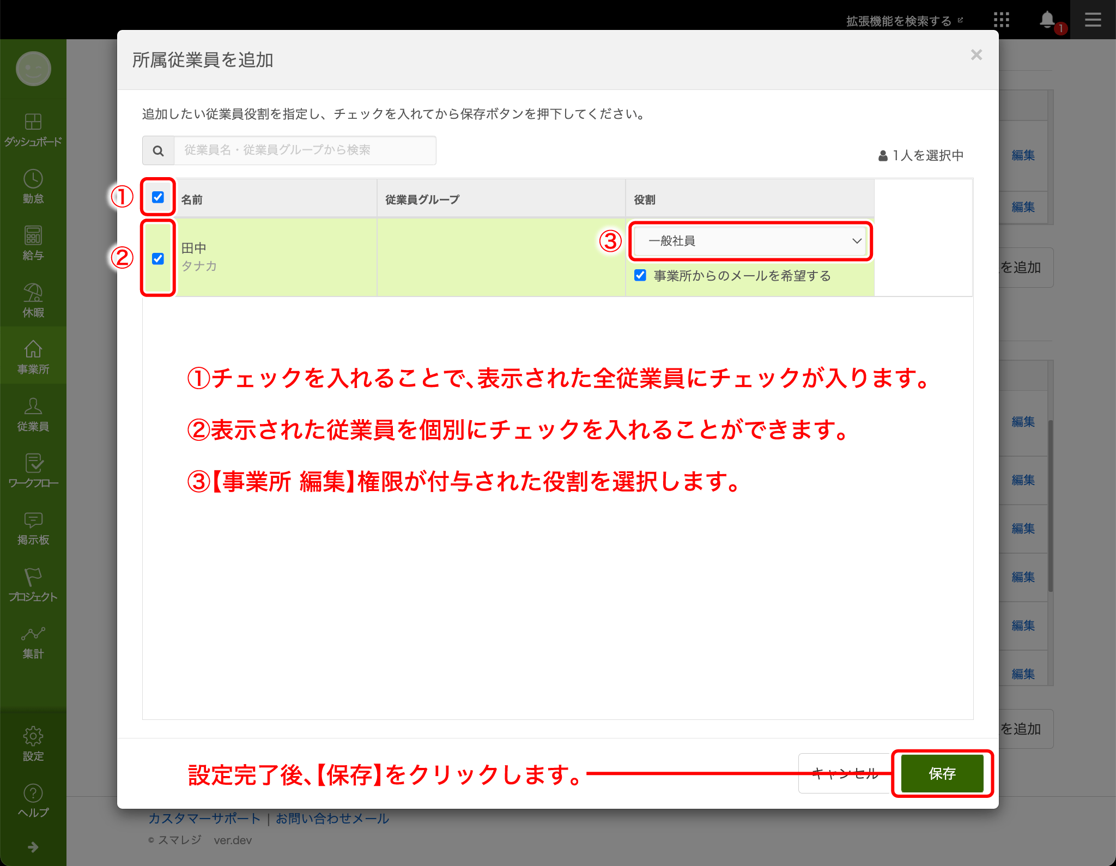Image resolution: width=1116 pixels, height=866 pixels.
Task: Expand sidebar with bottom arrow icon
Action: pyautogui.click(x=33, y=847)
